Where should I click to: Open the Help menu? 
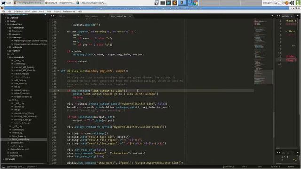(x=79, y=11)
